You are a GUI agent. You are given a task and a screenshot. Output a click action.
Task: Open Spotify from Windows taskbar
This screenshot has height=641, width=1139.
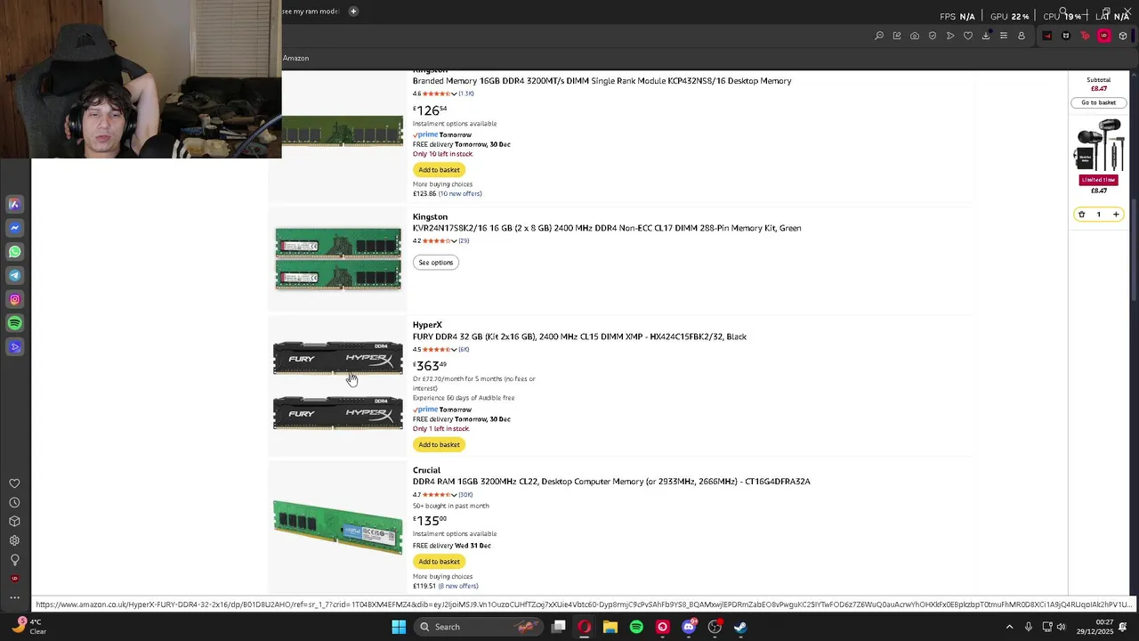636,627
